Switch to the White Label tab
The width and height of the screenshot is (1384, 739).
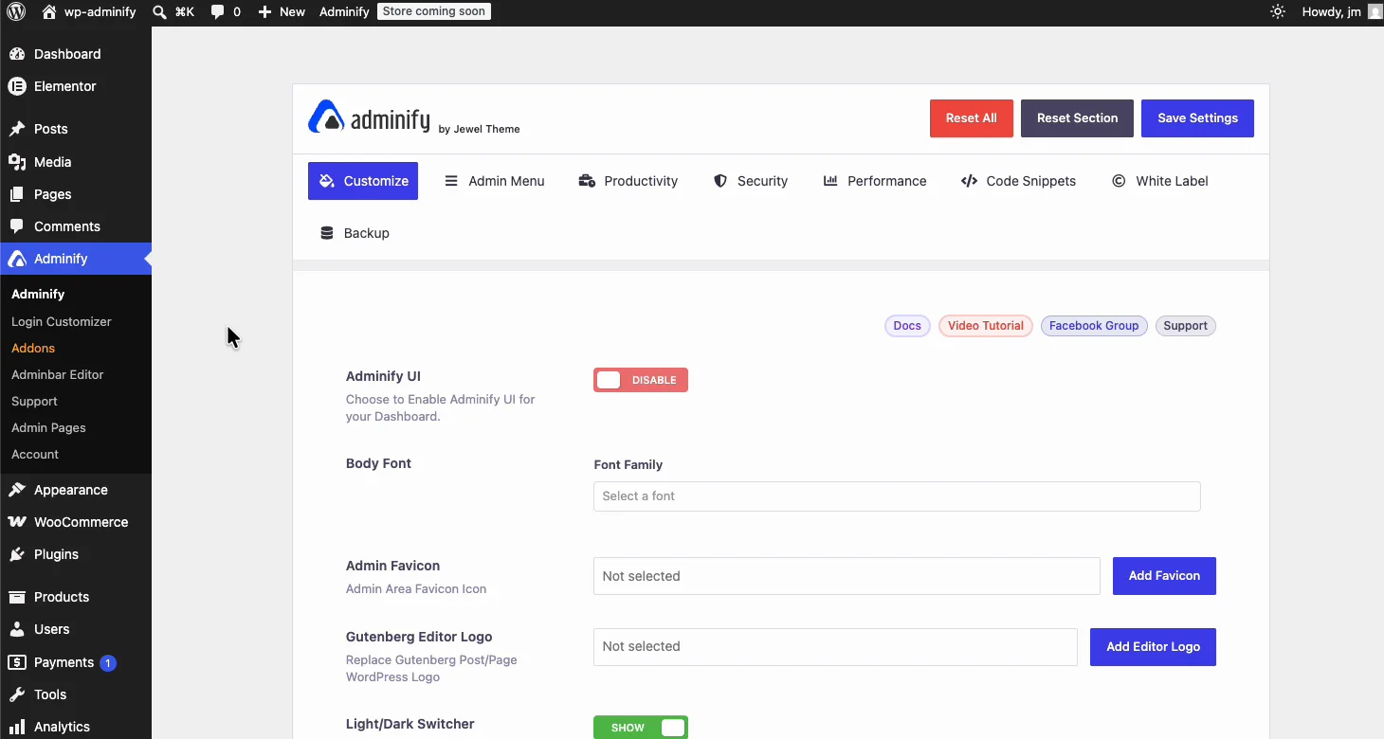(x=1160, y=181)
